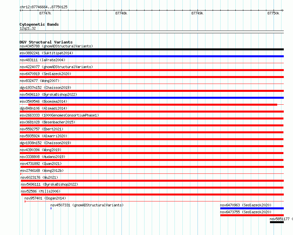Open variant esv2746168 (Wong2012b) label
The height and width of the screenshot is (235, 293).
42,170
